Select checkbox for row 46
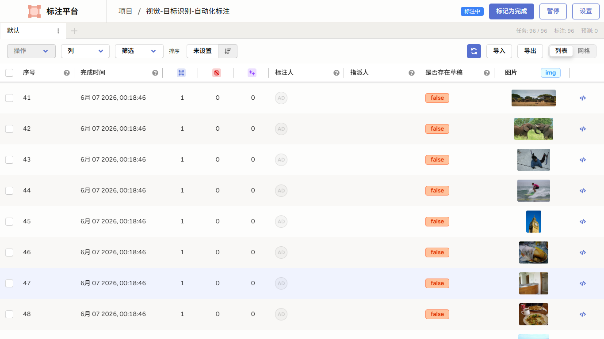Image resolution: width=604 pixels, height=339 pixels. [9, 252]
